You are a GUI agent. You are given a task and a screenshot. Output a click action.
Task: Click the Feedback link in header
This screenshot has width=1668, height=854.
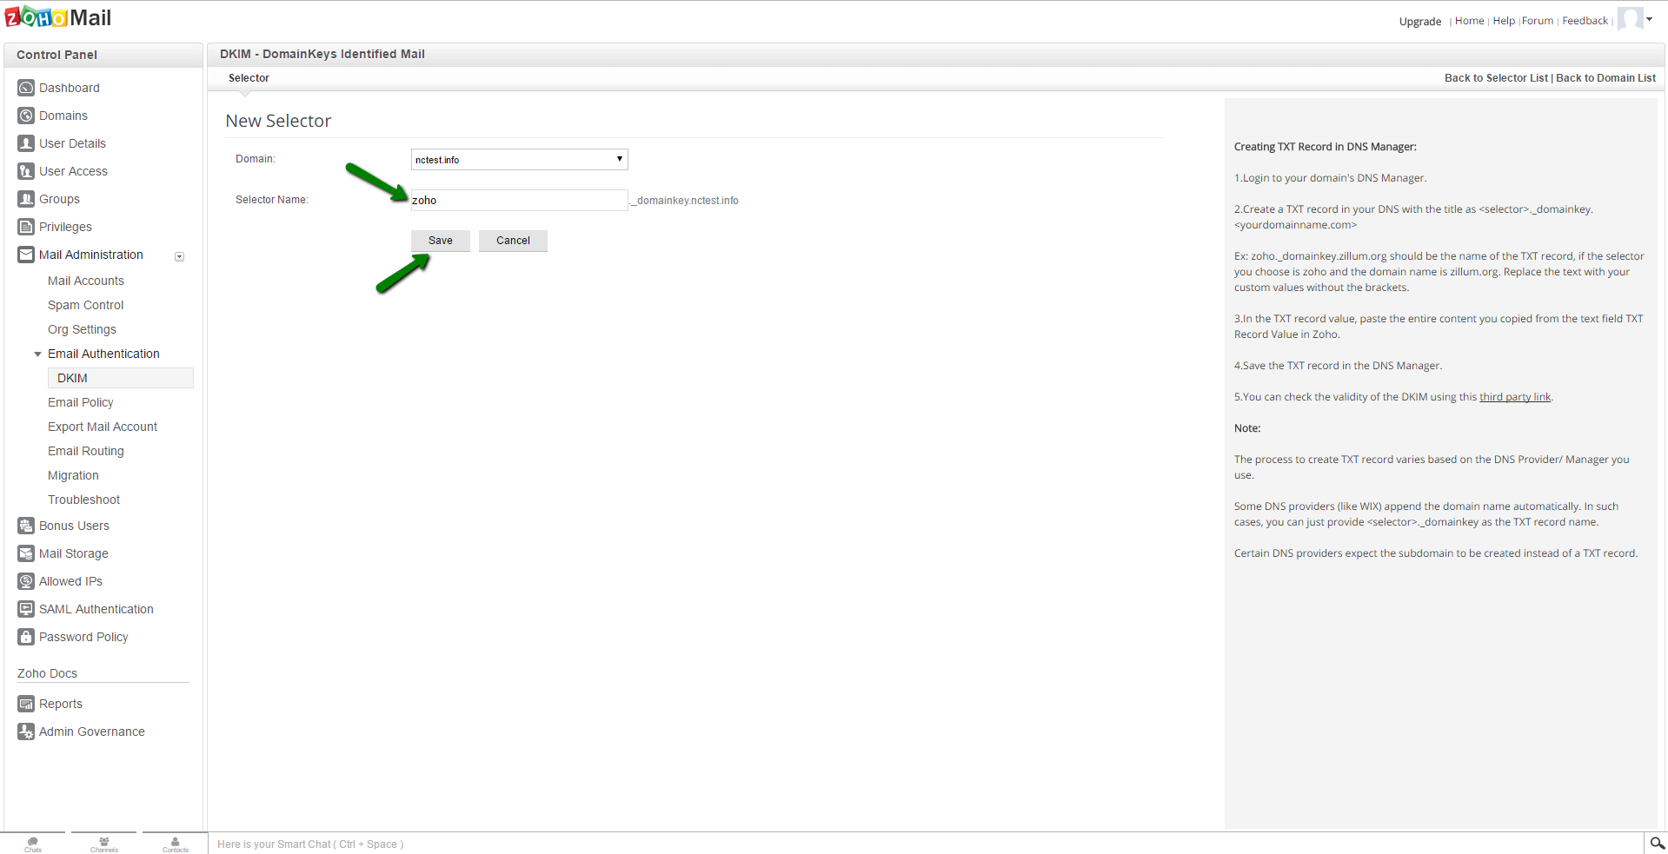point(1585,21)
